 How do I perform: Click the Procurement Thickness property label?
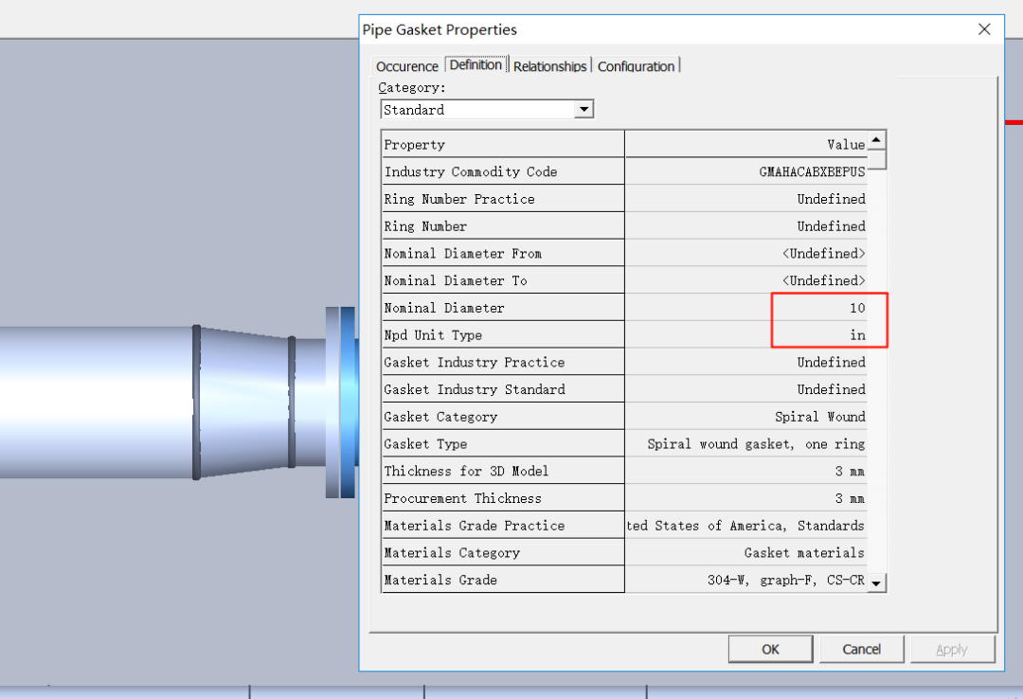point(462,498)
